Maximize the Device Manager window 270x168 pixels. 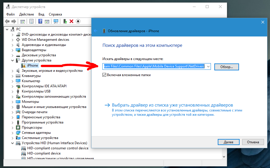click(x=207, y=7)
